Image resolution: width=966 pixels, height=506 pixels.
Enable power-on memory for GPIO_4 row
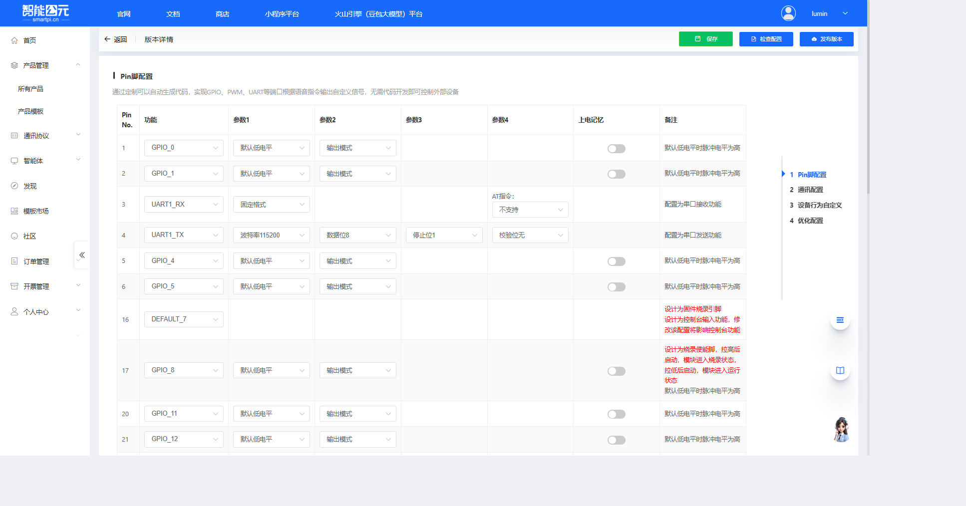pos(616,261)
